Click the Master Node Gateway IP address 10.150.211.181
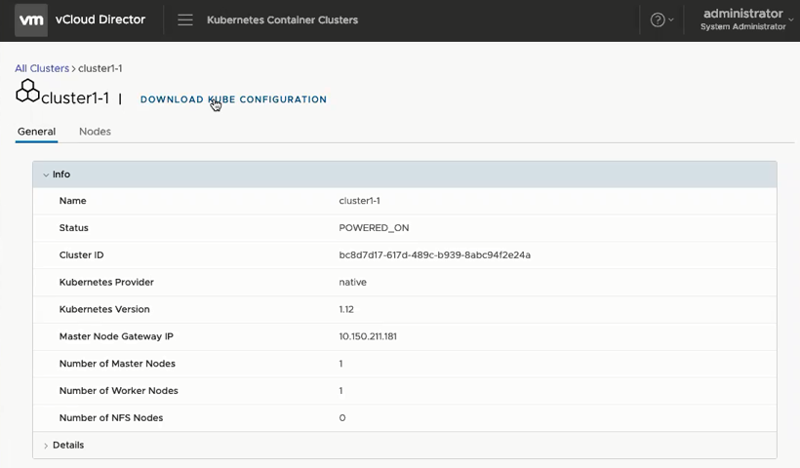Viewport: 800px width, 468px height. pyautogui.click(x=368, y=336)
